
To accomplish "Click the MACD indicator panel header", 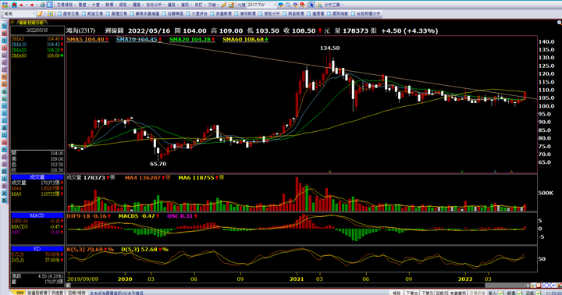I will [37, 215].
